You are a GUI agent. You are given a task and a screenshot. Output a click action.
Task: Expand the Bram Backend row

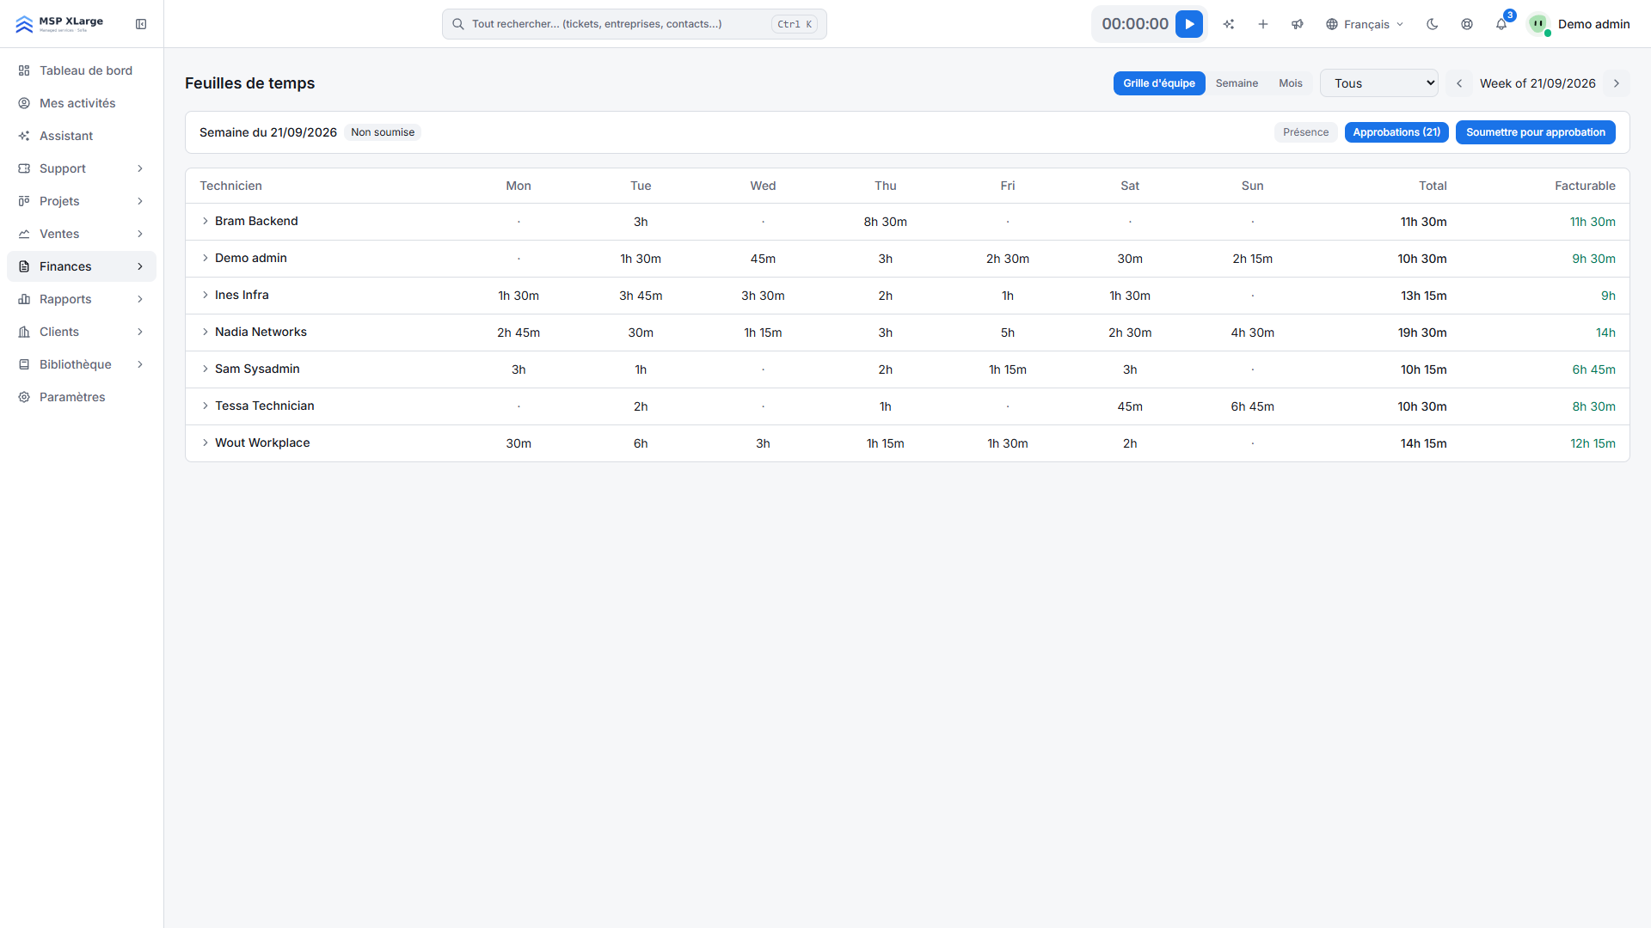(x=206, y=221)
